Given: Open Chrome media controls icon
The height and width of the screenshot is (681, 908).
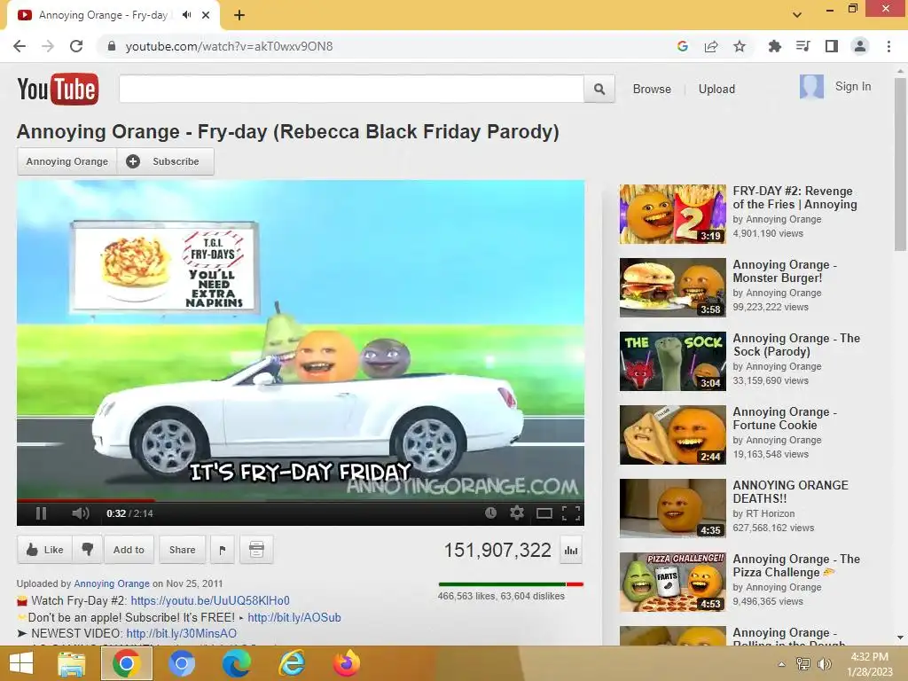Looking at the screenshot, I should pyautogui.click(x=802, y=46).
